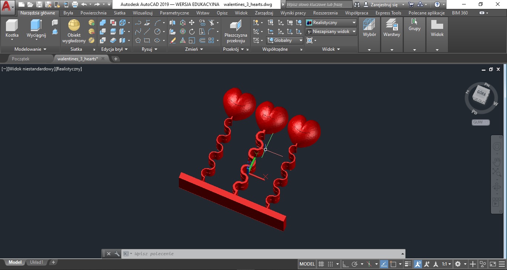Open the Globalny UCS dropdown
Viewport: 507px width, 270px height.
coord(285,40)
